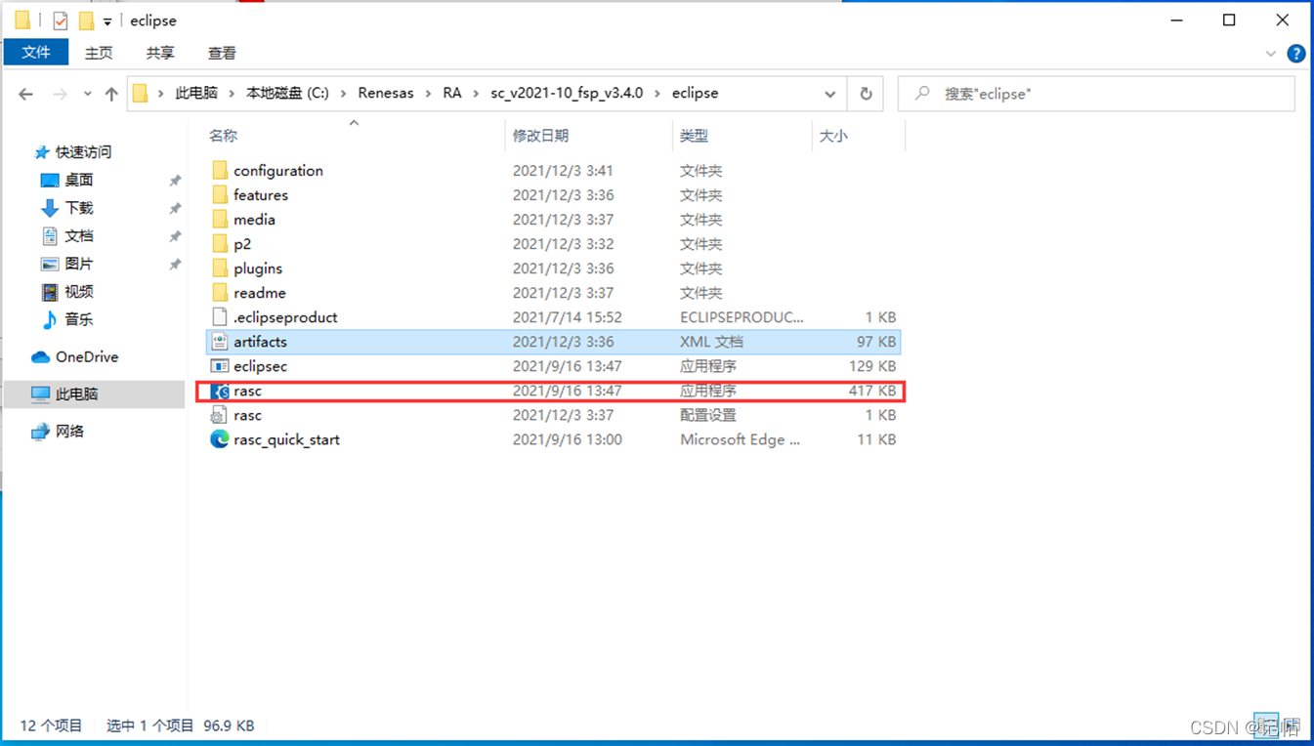1314x746 pixels.
Task: Open Music (音乐) in sidebar
Action: coord(66,319)
